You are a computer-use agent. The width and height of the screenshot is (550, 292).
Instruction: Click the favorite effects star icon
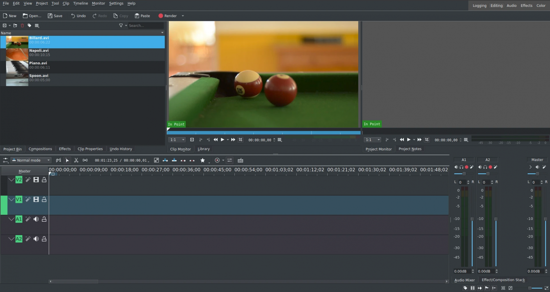coord(202,160)
